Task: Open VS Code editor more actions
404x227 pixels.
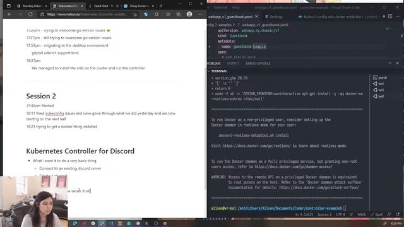Action: point(398,16)
